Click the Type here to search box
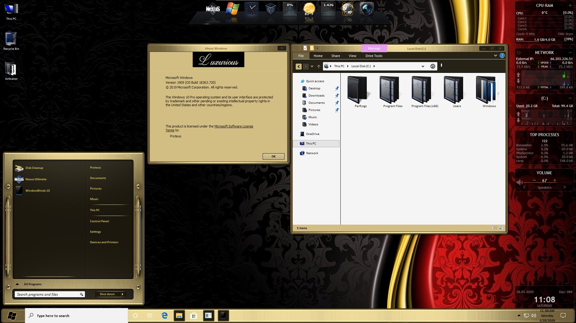This screenshot has width=576, height=323. pyautogui.click(x=77, y=316)
